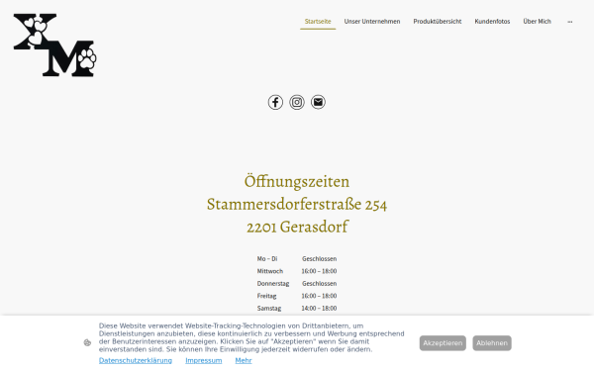Go to Produktübersicht
The width and height of the screenshot is (594, 371).
(x=438, y=22)
